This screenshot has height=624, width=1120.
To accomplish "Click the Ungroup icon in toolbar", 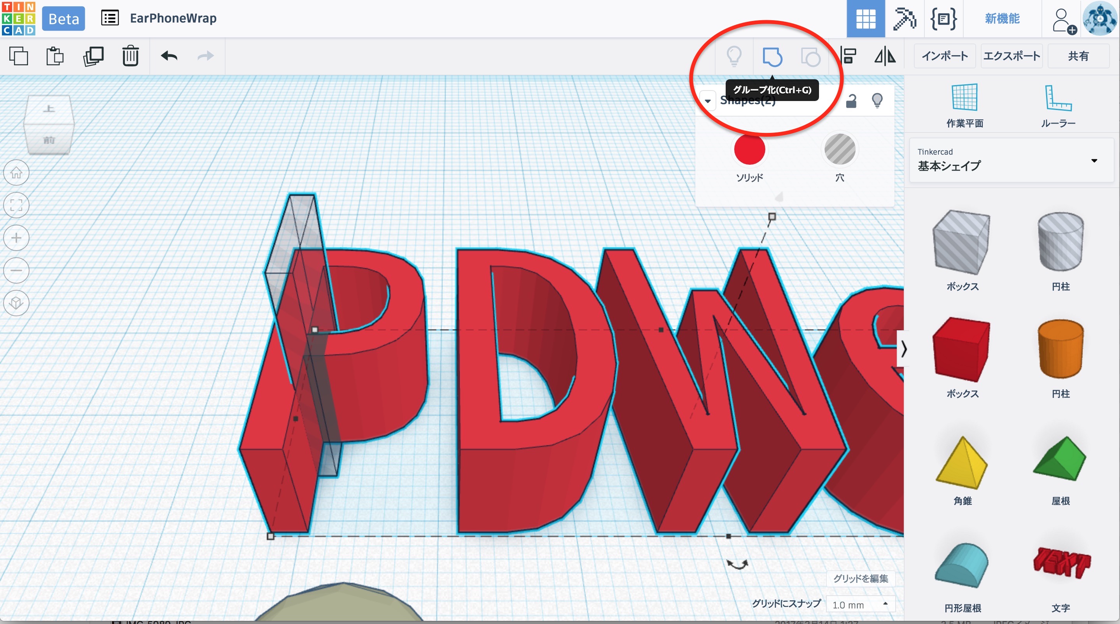I will point(810,56).
